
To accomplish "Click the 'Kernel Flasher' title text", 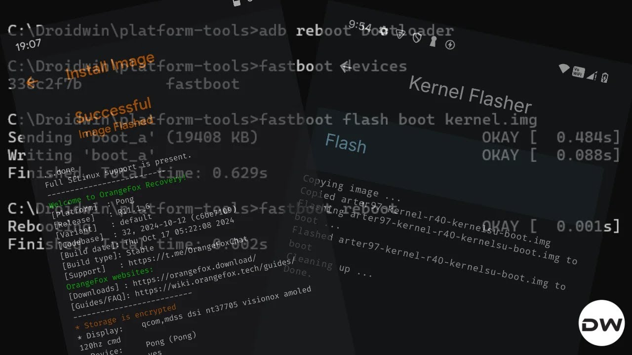I will [470, 95].
